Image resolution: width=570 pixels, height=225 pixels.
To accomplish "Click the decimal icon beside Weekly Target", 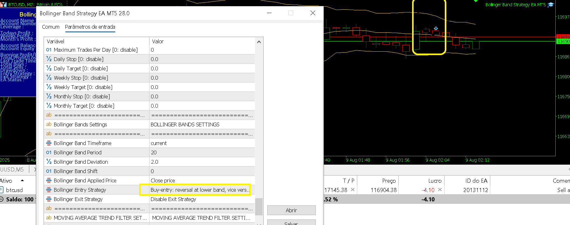I will tap(49, 87).
